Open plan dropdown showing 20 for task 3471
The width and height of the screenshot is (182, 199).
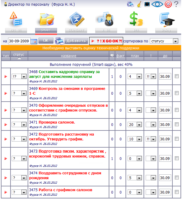[135, 125]
